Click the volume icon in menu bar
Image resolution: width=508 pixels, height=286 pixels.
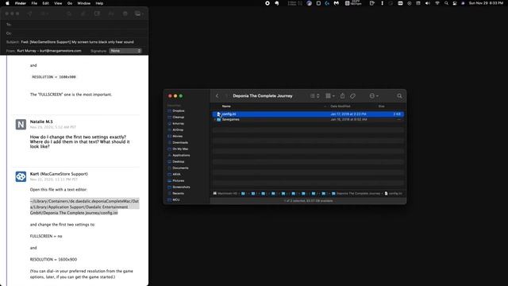(427, 3)
